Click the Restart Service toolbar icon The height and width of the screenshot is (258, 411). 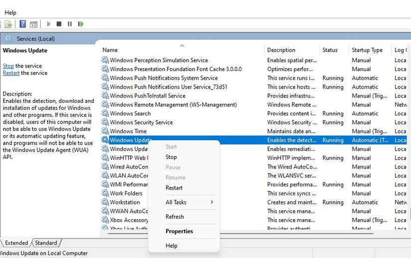[81, 24]
